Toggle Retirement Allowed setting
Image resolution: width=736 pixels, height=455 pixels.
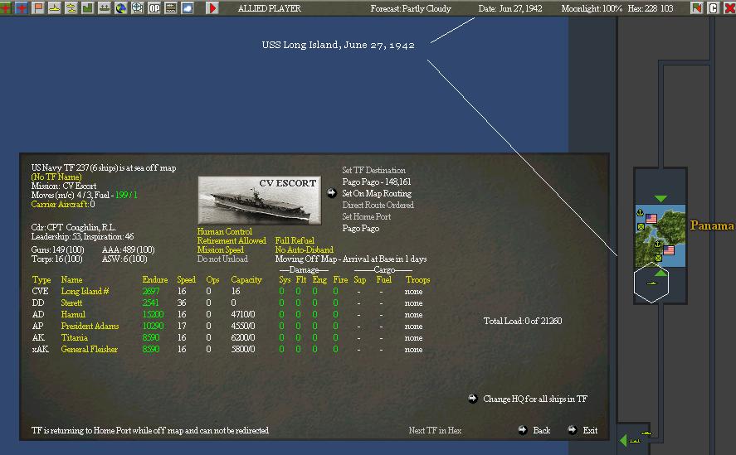pyautogui.click(x=232, y=240)
